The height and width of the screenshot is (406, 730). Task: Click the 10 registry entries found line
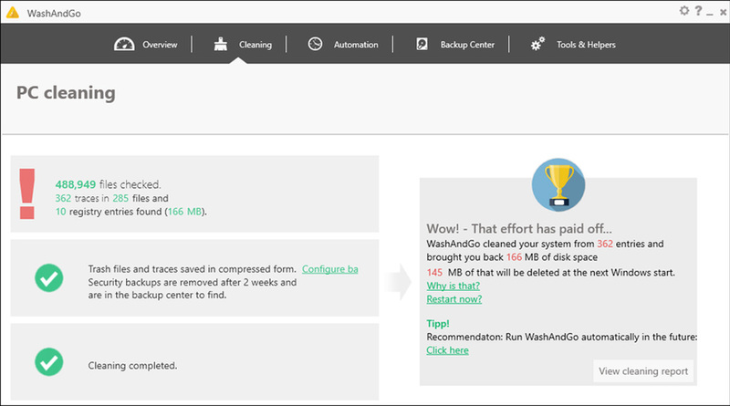(131, 212)
